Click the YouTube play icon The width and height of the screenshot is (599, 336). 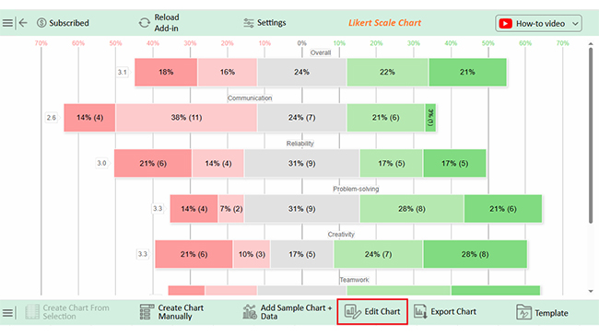(505, 24)
